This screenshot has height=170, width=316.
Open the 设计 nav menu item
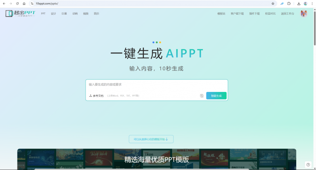tap(53, 13)
